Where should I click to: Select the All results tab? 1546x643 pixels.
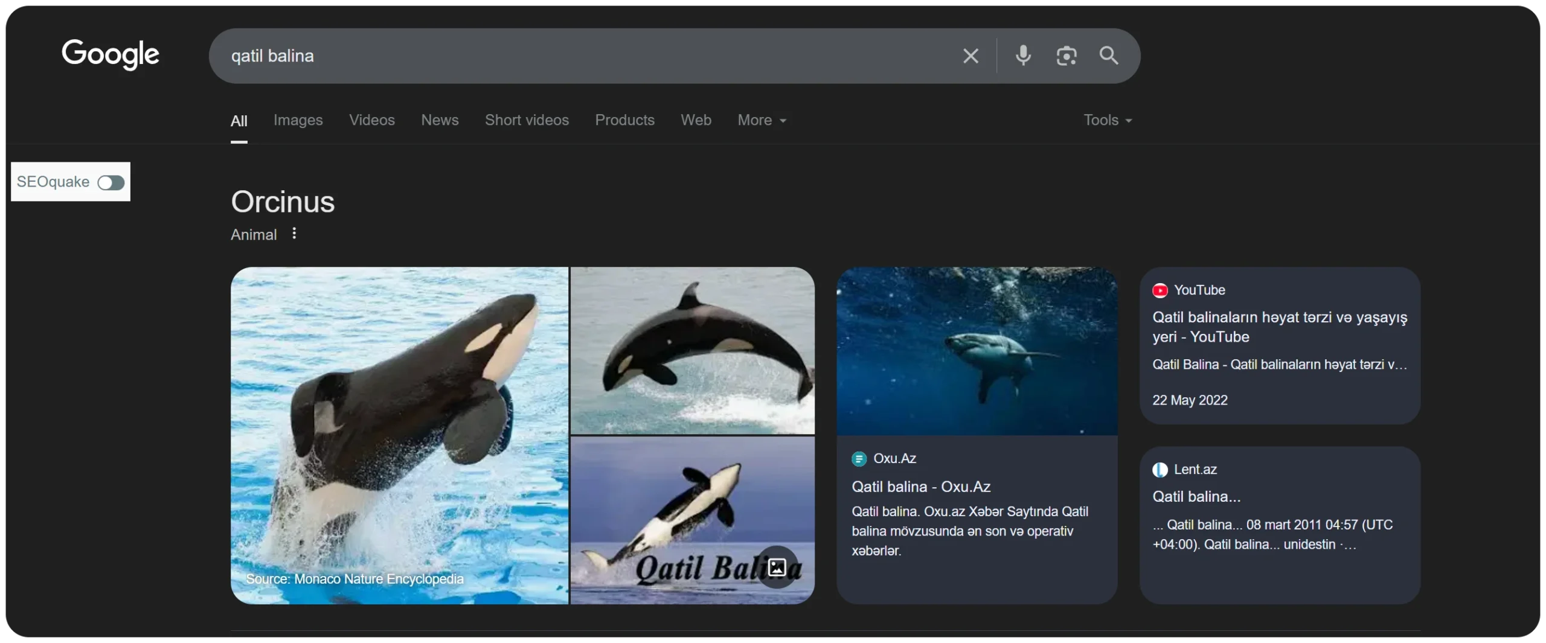tap(239, 121)
